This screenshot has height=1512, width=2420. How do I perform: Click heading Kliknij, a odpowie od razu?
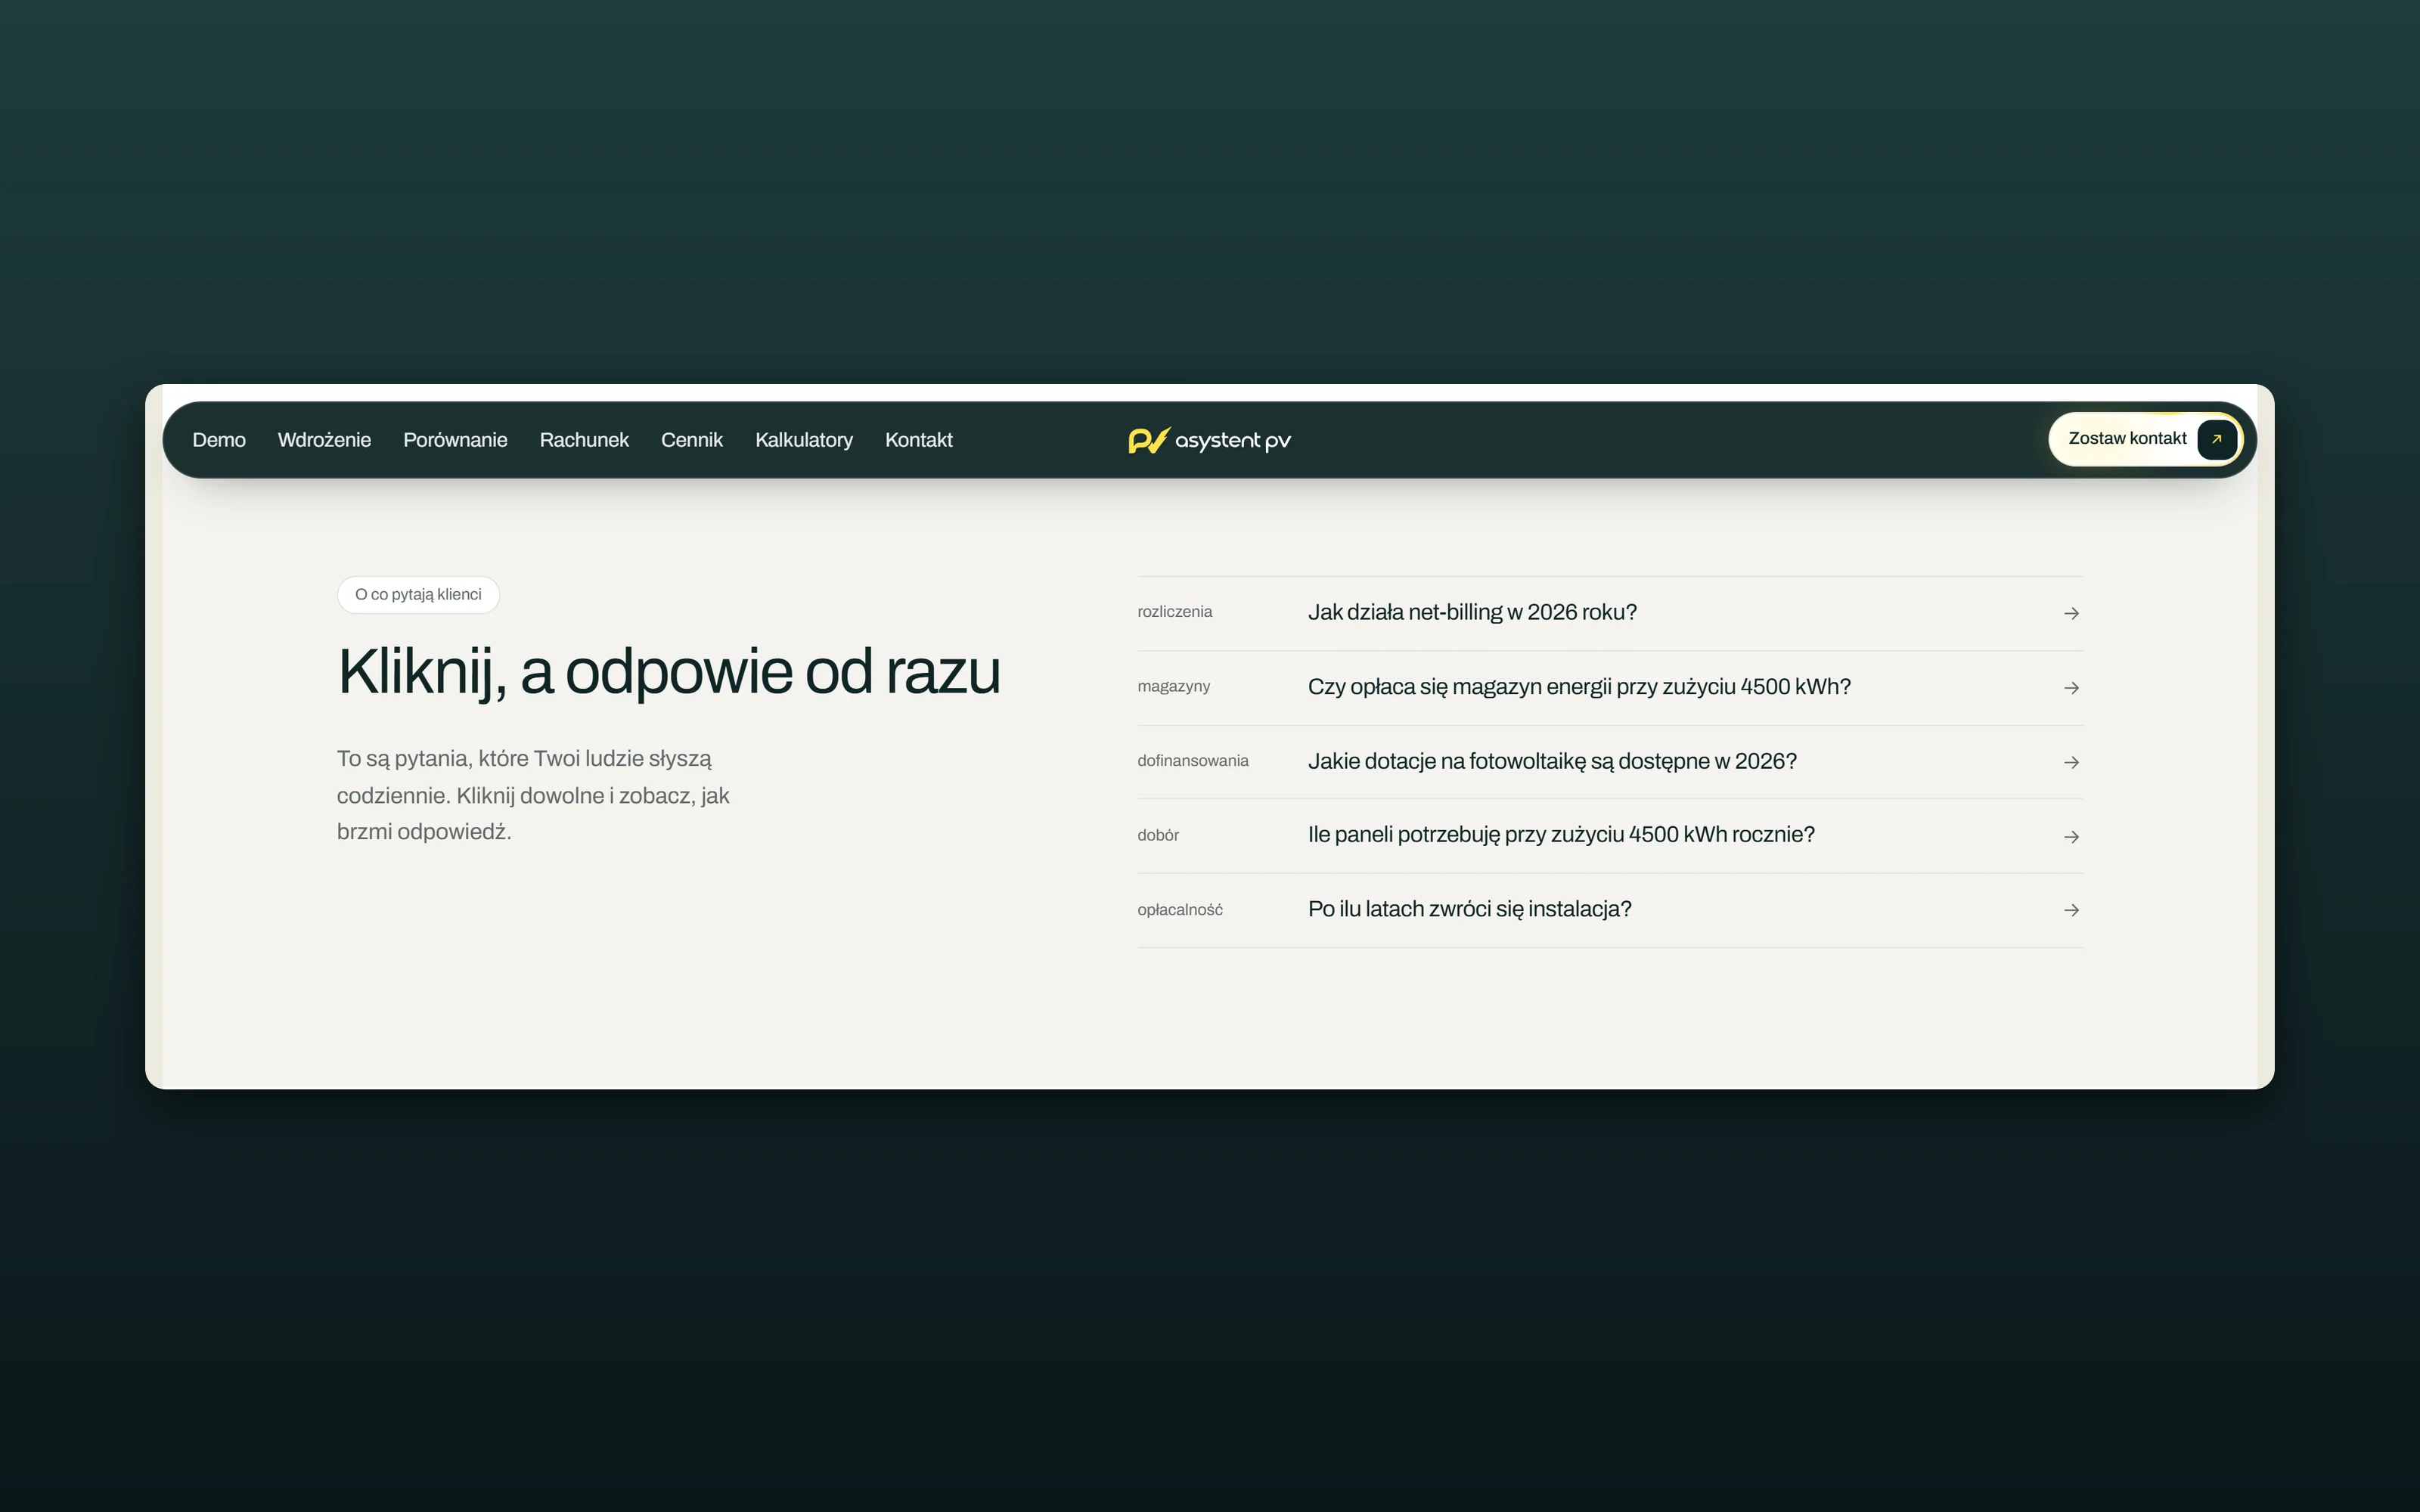pos(669,672)
